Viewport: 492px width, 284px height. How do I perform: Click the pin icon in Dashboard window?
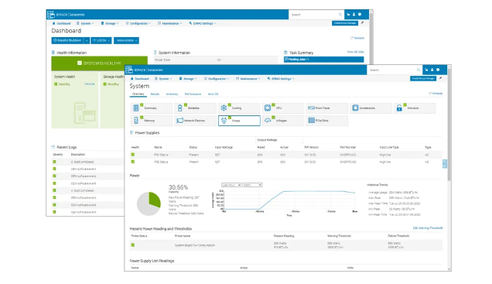click(x=362, y=23)
